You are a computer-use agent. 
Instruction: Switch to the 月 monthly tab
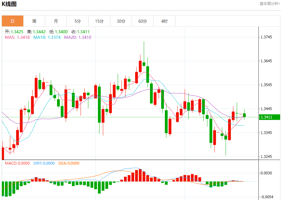pos(56,21)
